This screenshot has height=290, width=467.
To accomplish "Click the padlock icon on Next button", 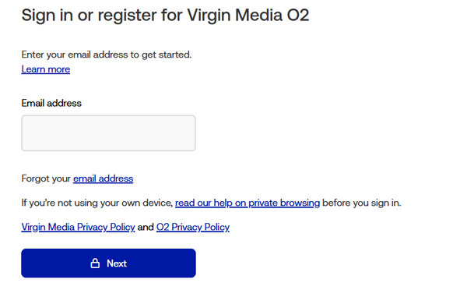I will click(95, 263).
